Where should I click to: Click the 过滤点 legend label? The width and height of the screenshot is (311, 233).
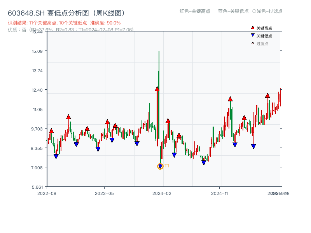[262, 43]
